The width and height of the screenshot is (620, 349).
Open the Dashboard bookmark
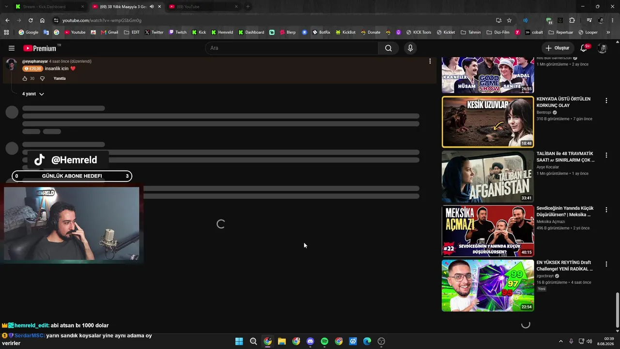tap(251, 32)
